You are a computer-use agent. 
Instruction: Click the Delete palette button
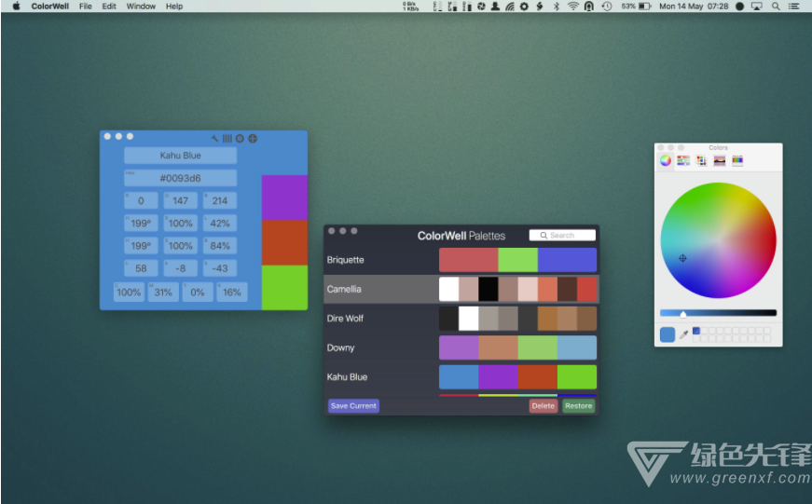click(x=544, y=405)
